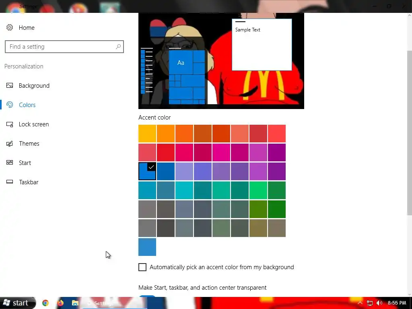412x309 pixels.
Task: Open Chrome from the taskbar
Action: point(45,303)
